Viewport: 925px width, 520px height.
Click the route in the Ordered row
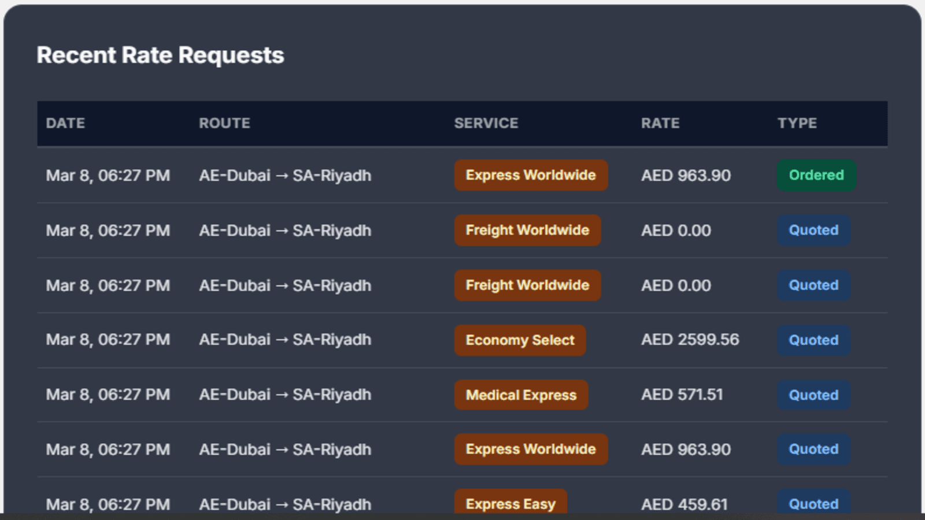coord(285,176)
